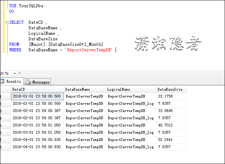Click the USE keyword in the editor
This screenshot has height=164, width=225.
(13, 6)
